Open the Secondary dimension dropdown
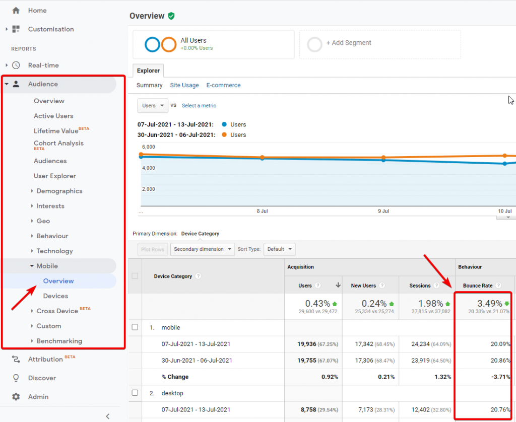 point(203,249)
